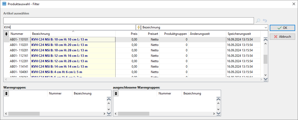Sort by Bezeichnung column in product table
Image resolution: width=298 pixels, height=120 pixels.
pos(73,34)
